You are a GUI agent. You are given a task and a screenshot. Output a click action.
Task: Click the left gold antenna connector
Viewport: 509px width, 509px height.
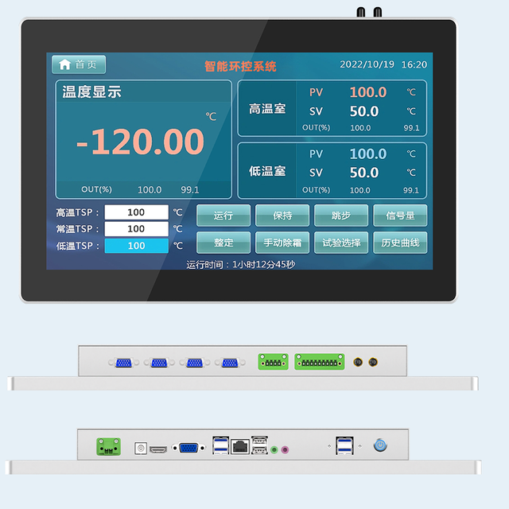tap(358, 362)
